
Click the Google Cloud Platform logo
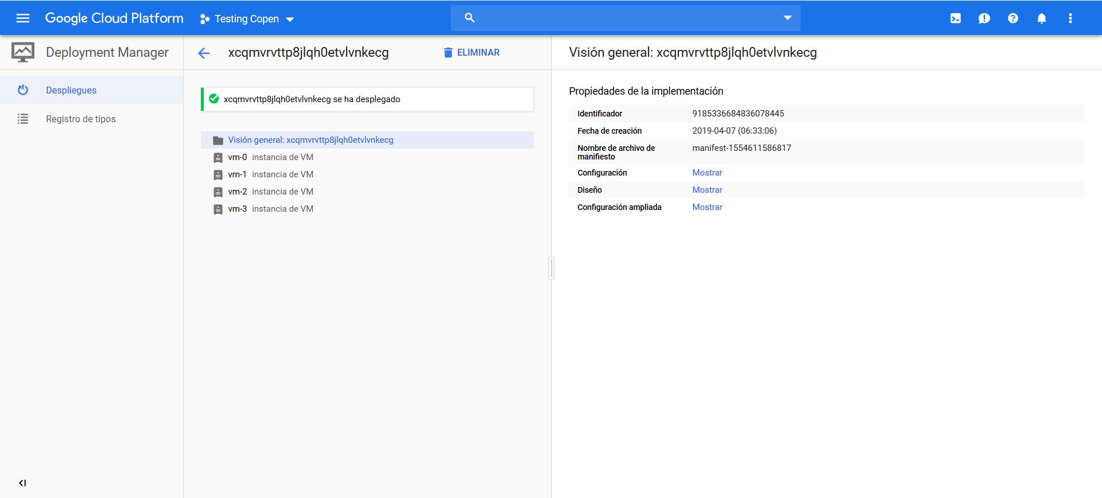point(114,18)
